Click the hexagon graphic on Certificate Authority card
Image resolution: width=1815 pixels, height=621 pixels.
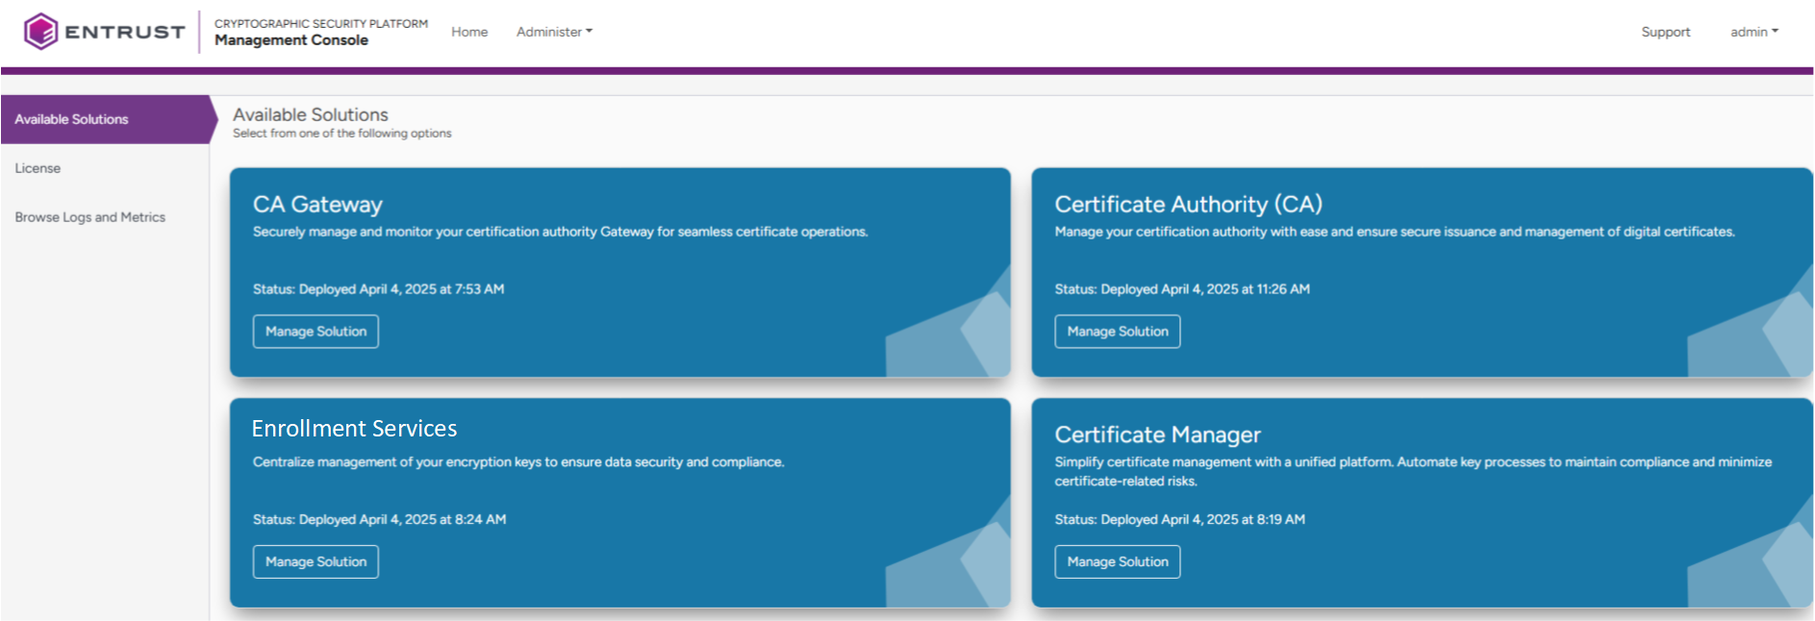(1784, 334)
